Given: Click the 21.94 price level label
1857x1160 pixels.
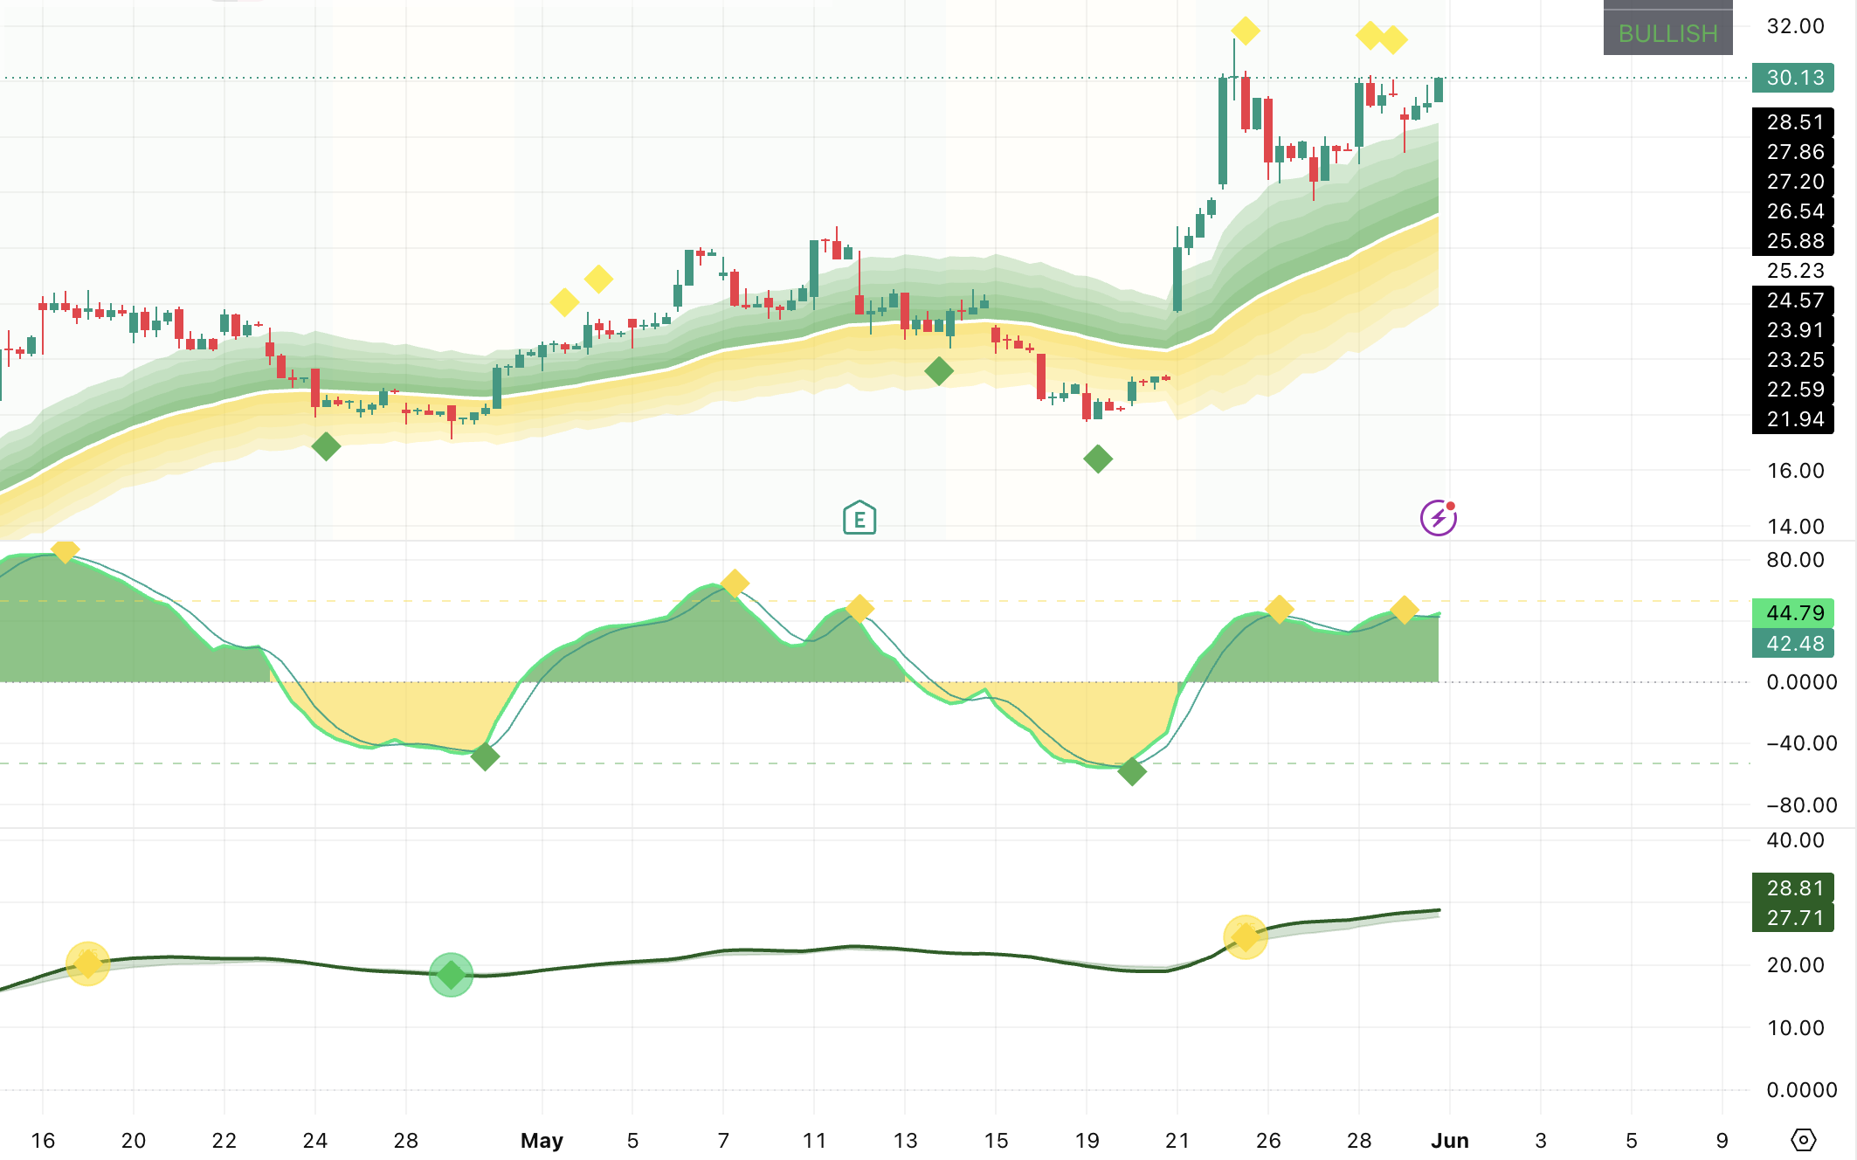Looking at the screenshot, I should (1793, 419).
